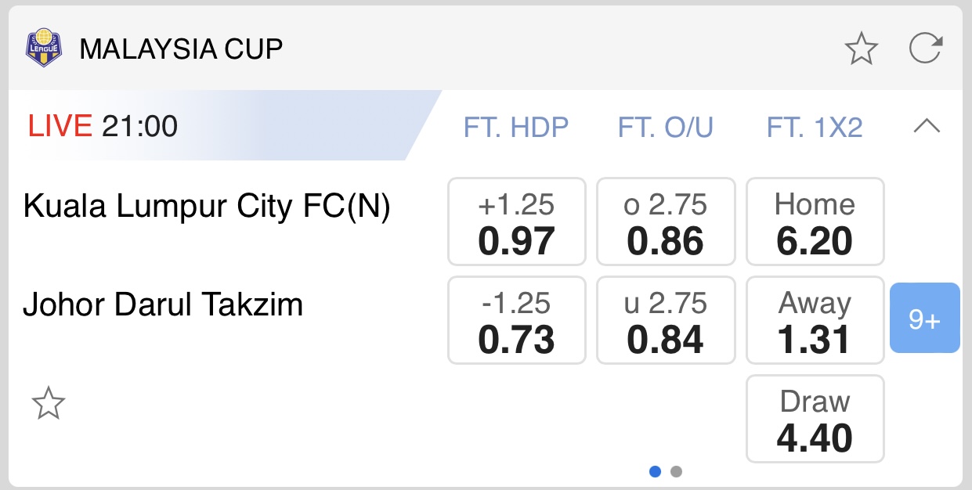Open the Johor Darul Takzim team name

pyautogui.click(x=163, y=304)
